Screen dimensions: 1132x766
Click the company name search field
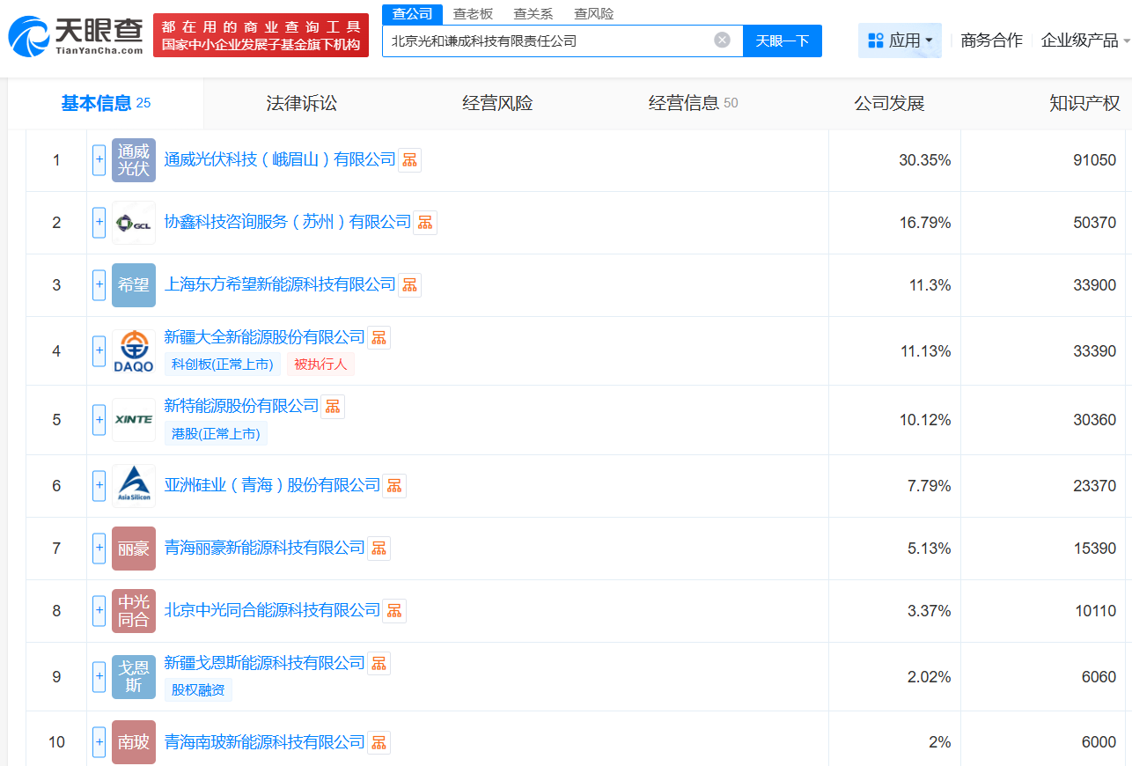(546, 41)
